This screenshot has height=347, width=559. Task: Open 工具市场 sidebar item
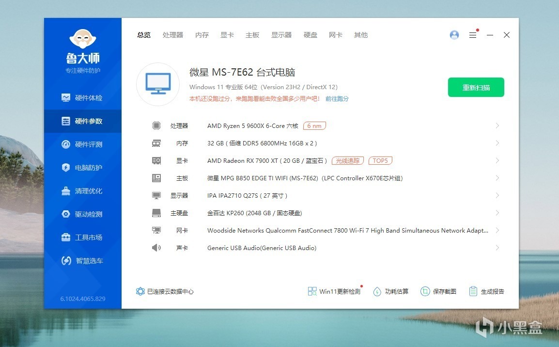pyautogui.click(x=82, y=237)
